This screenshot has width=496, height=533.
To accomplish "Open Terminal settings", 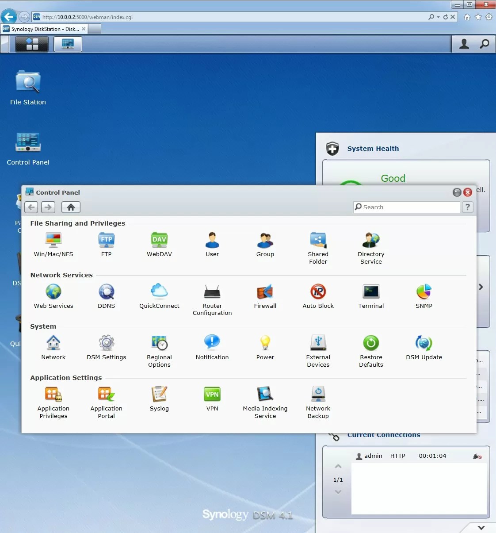I will tap(371, 296).
